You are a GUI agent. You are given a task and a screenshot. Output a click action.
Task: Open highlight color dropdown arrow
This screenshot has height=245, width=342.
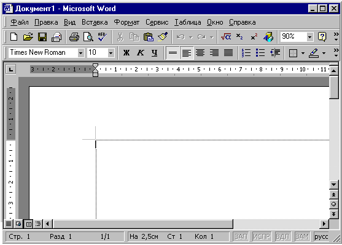[324, 53]
